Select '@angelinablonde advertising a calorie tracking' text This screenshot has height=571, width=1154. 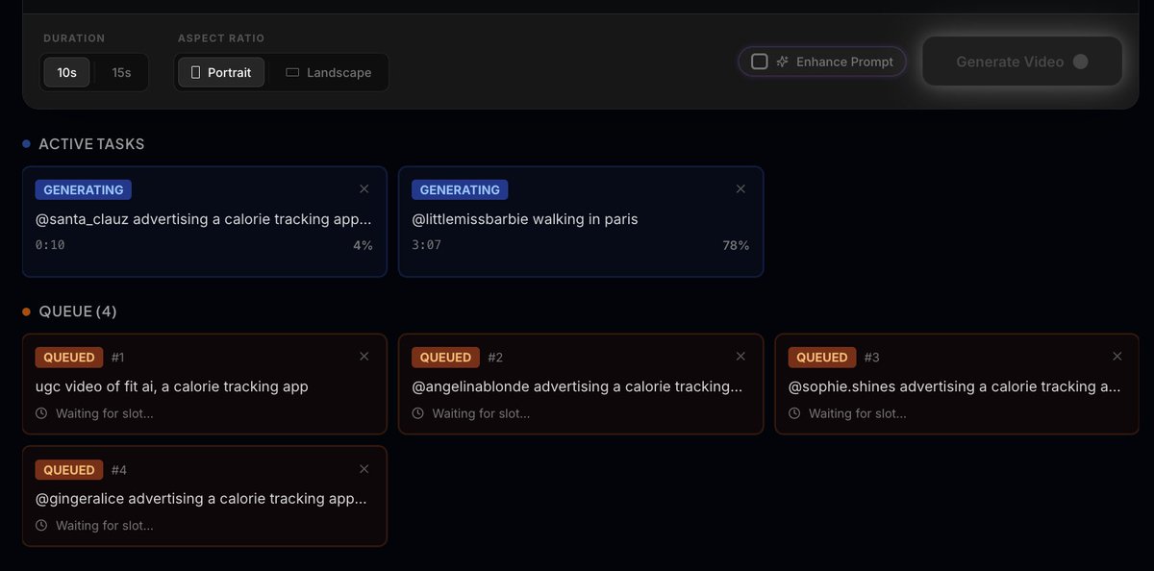(577, 386)
